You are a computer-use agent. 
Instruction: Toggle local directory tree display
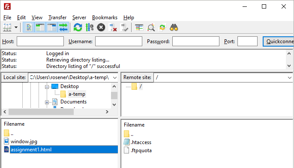pos(40,27)
